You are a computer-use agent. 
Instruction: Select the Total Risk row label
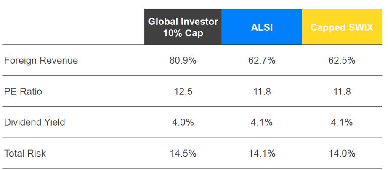(x=25, y=153)
